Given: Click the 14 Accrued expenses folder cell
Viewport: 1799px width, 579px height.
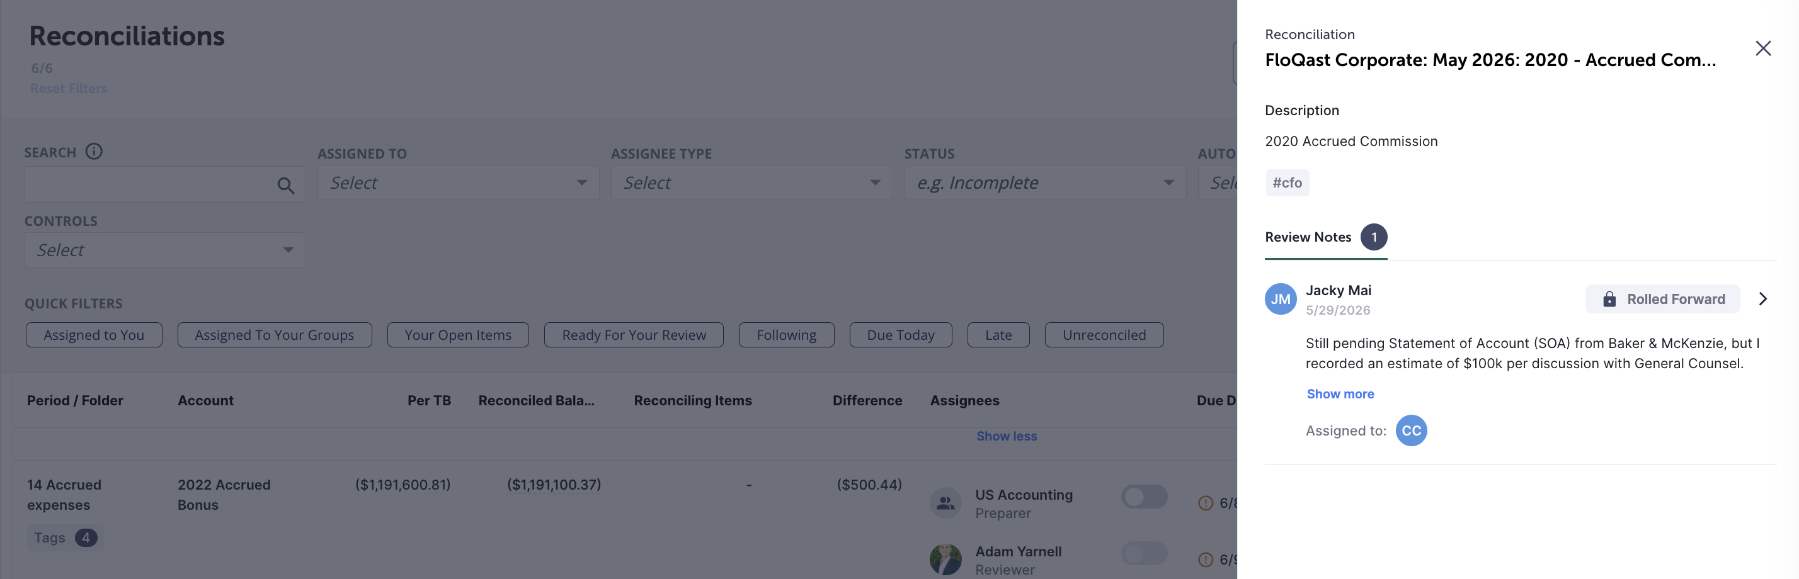Looking at the screenshot, I should (64, 495).
